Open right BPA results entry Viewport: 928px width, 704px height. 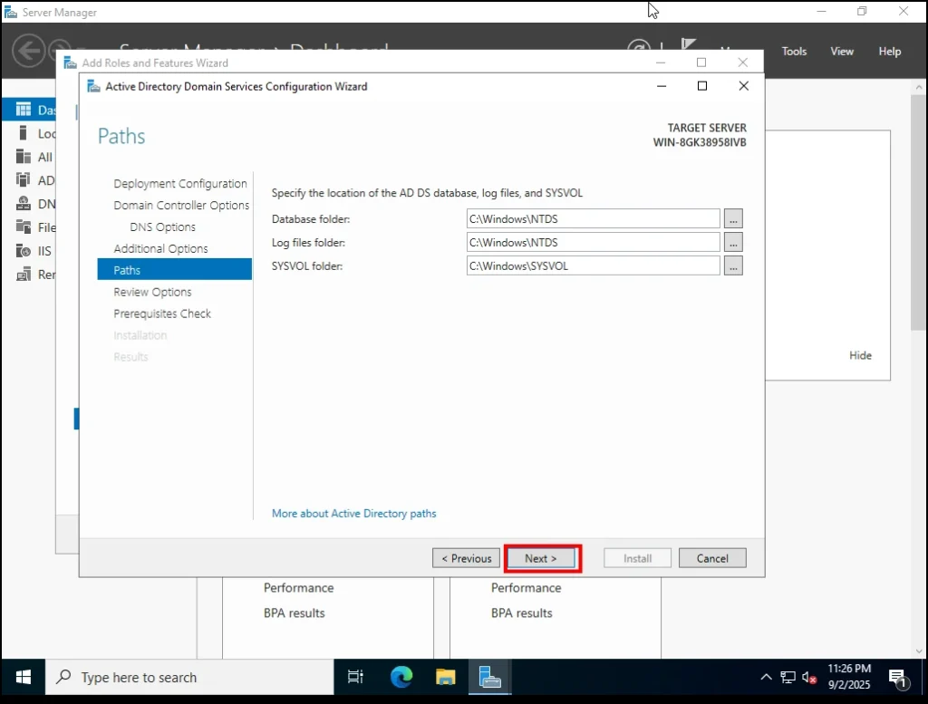click(521, 612)
